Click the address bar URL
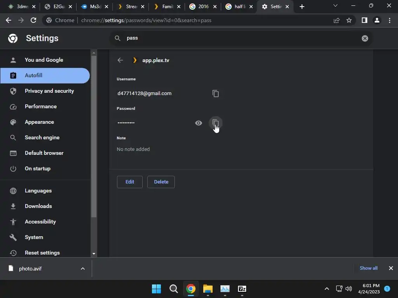The height and width of the screenshot is (298, 398). (146, 20)
